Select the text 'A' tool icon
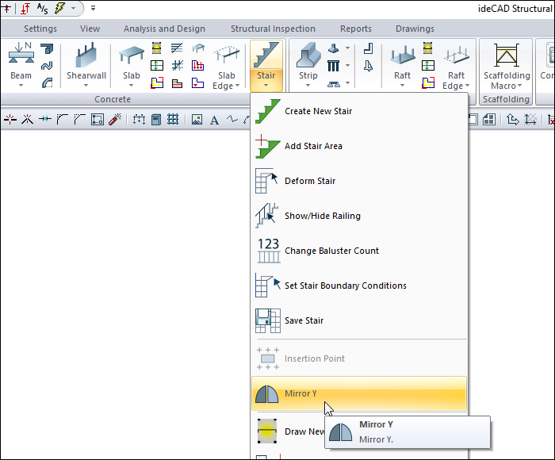 coord(214,120)
